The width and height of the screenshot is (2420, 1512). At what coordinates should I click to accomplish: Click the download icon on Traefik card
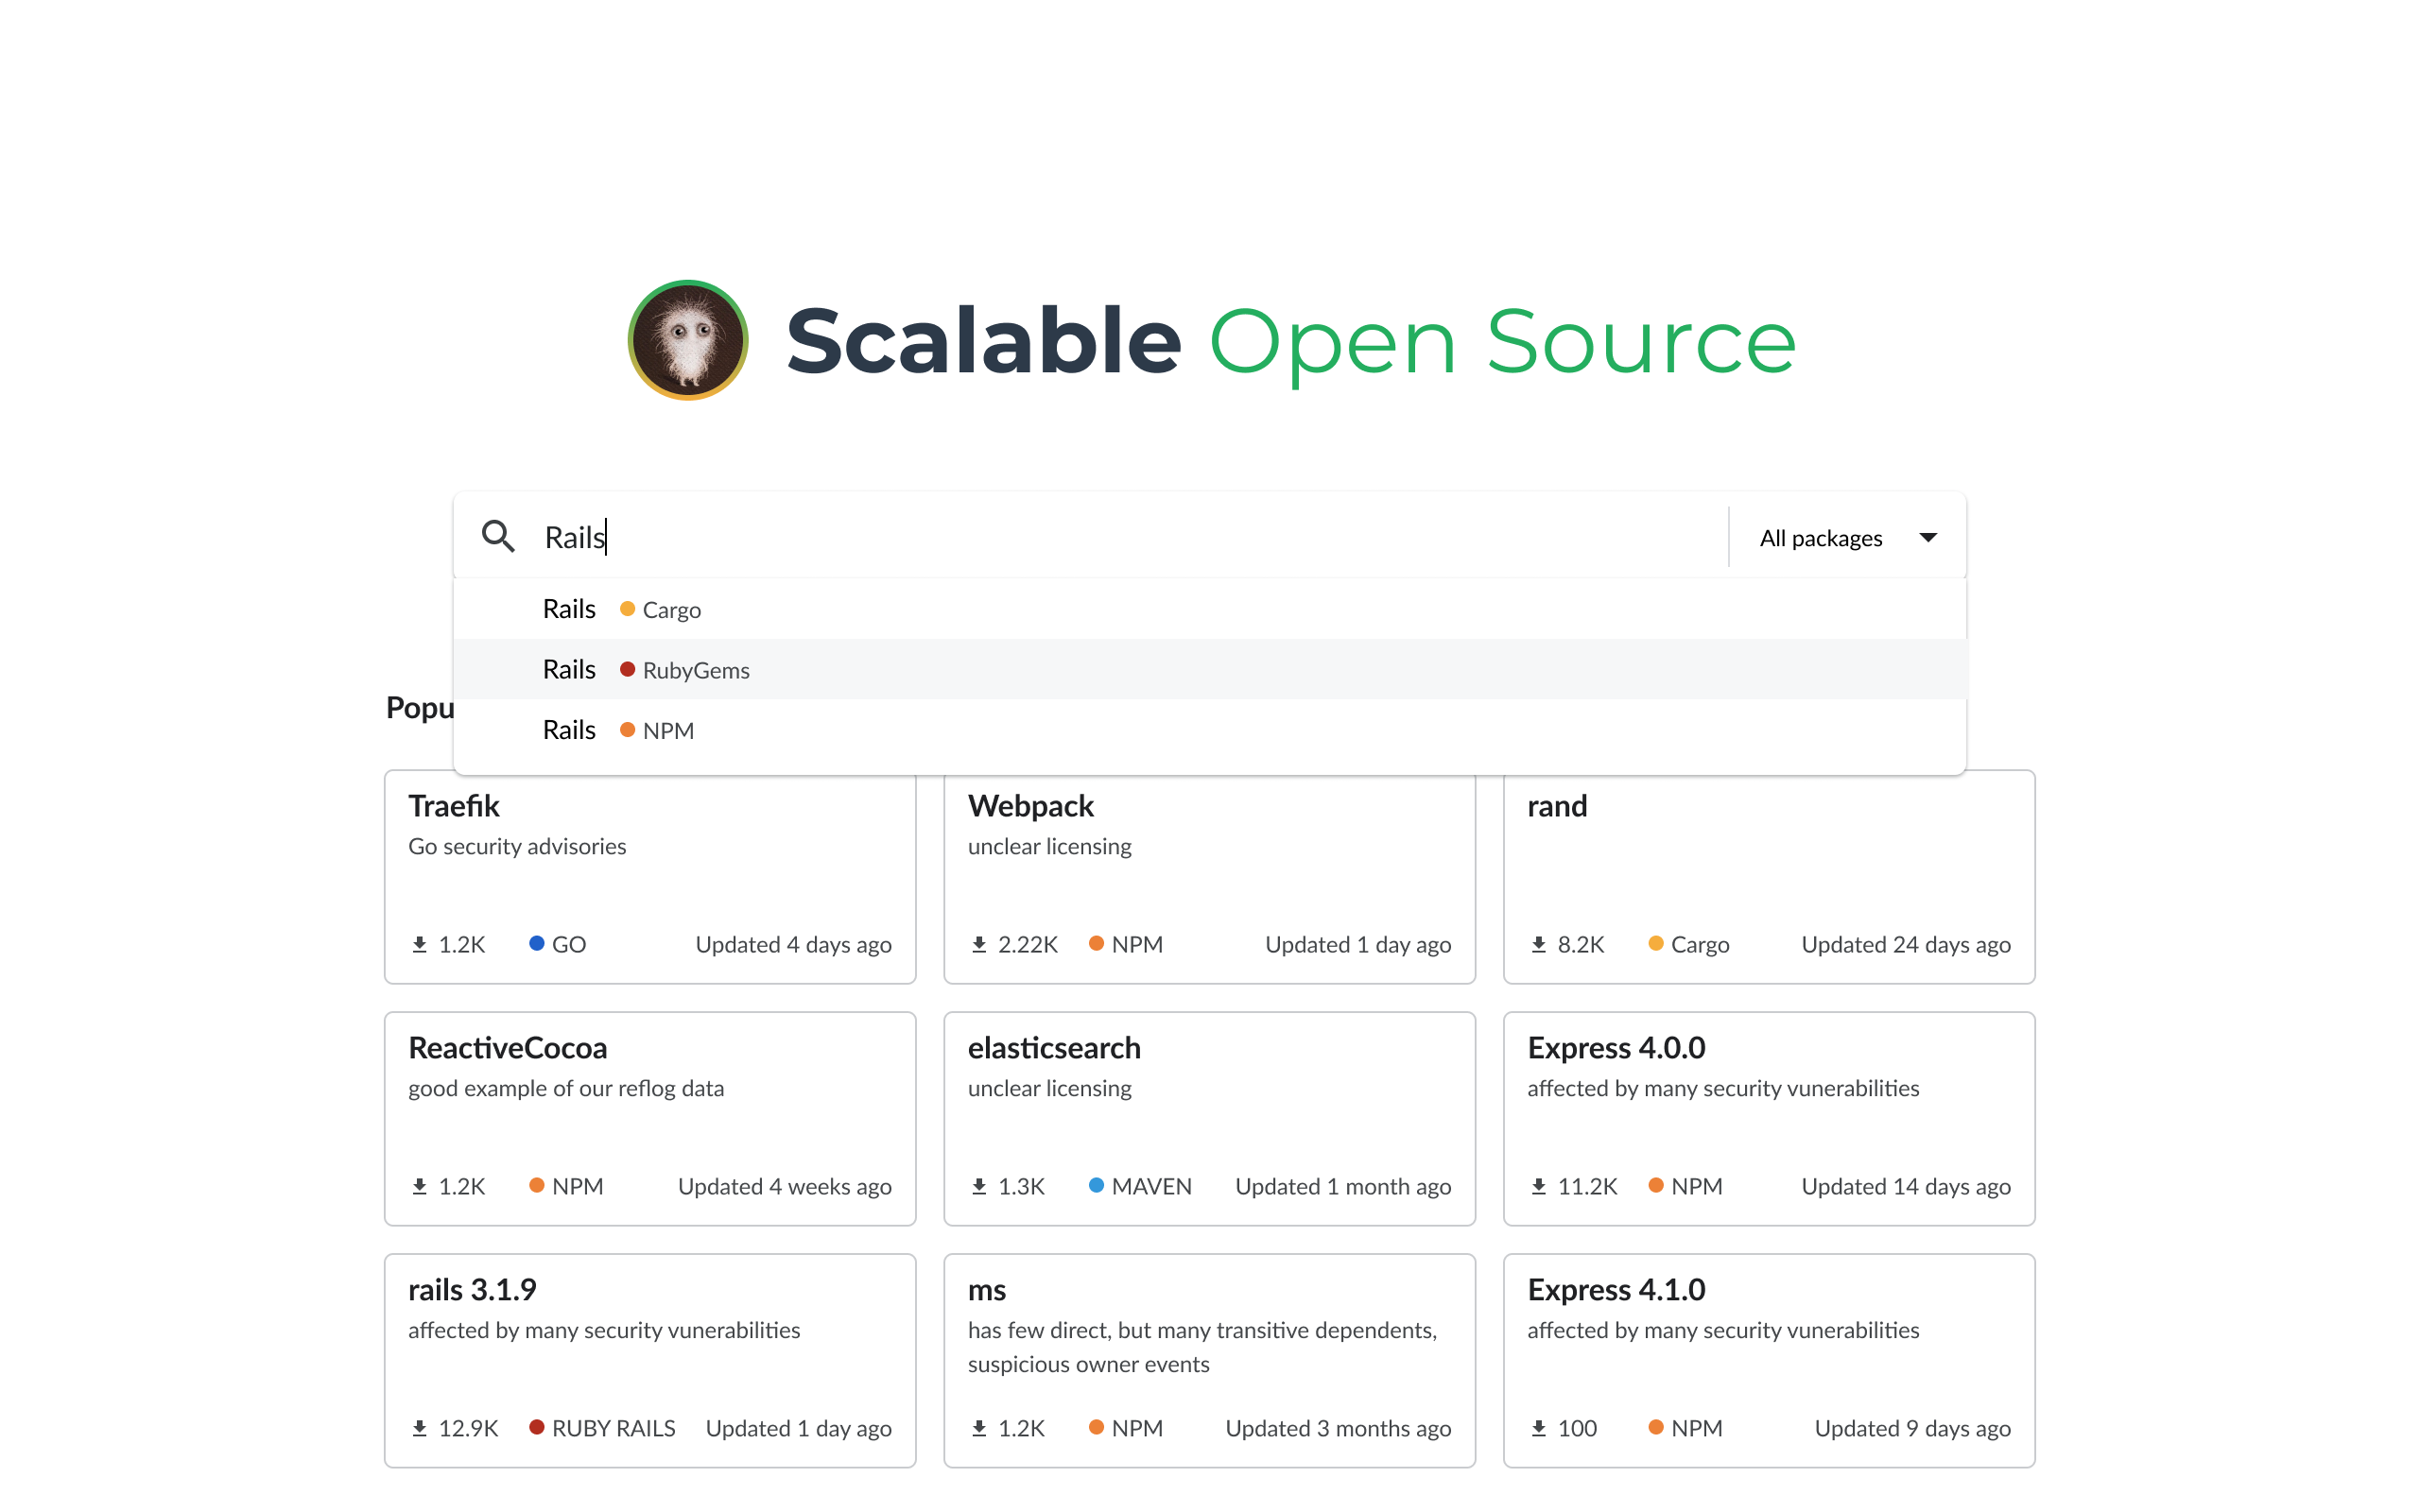click(420, 944)
